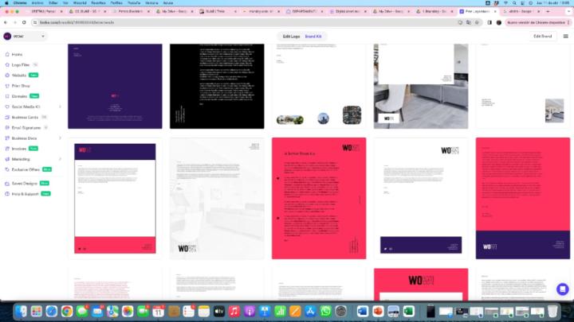Open Chrome menu in menu bar

20,3
